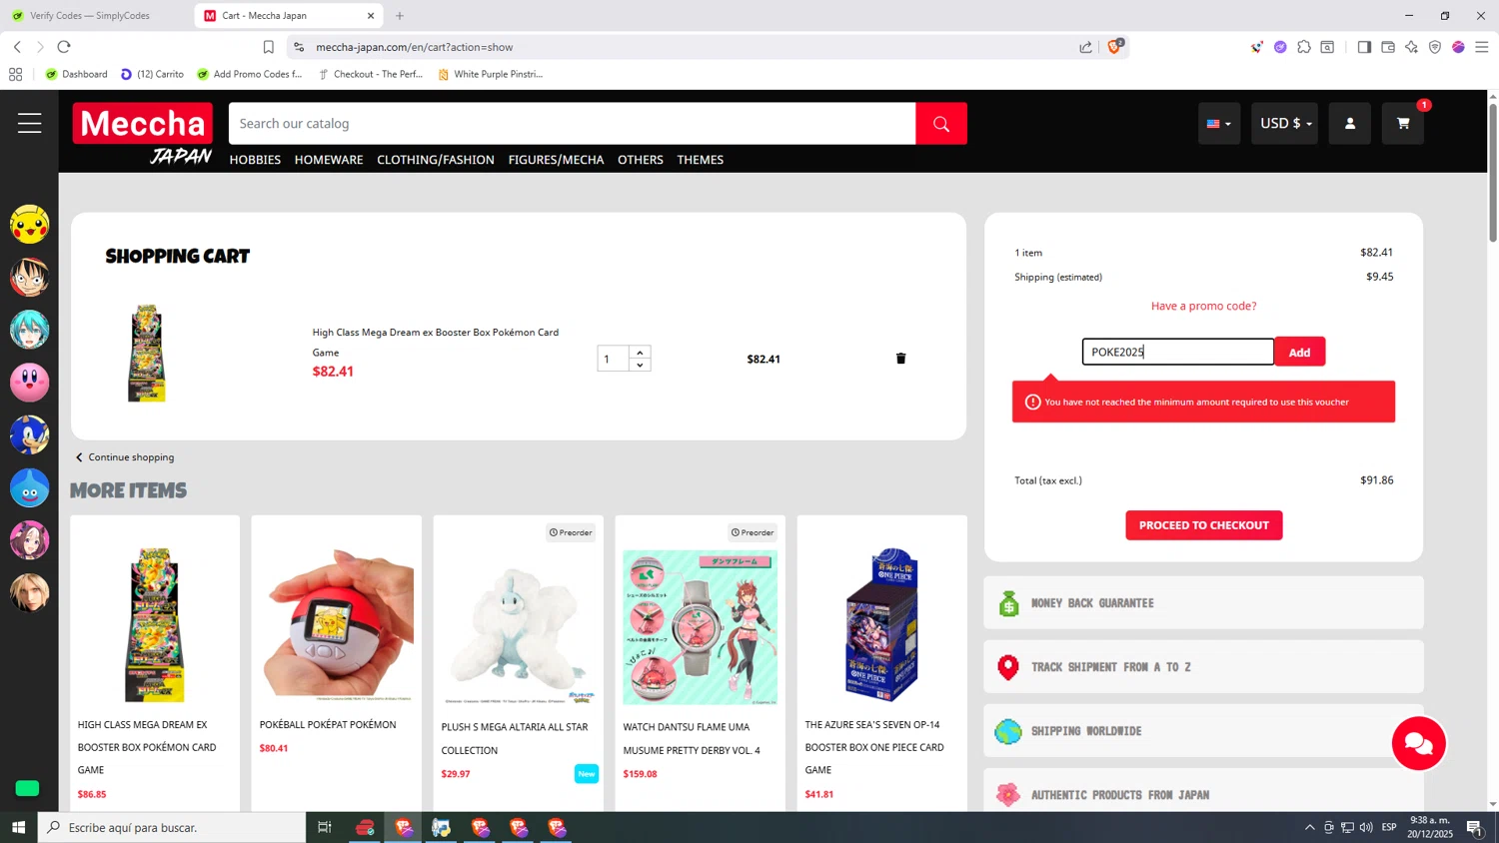Select the Hatsune Miku theme icon
This screenshot has height=843, width=1499.
(x=29, y=330)
